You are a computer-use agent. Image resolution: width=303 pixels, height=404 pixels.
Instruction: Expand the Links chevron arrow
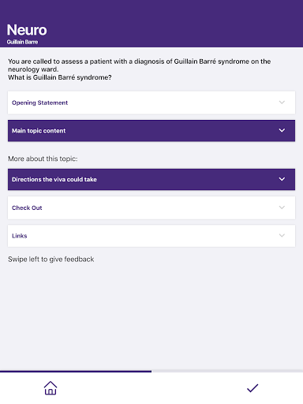[x=282, y=235]
